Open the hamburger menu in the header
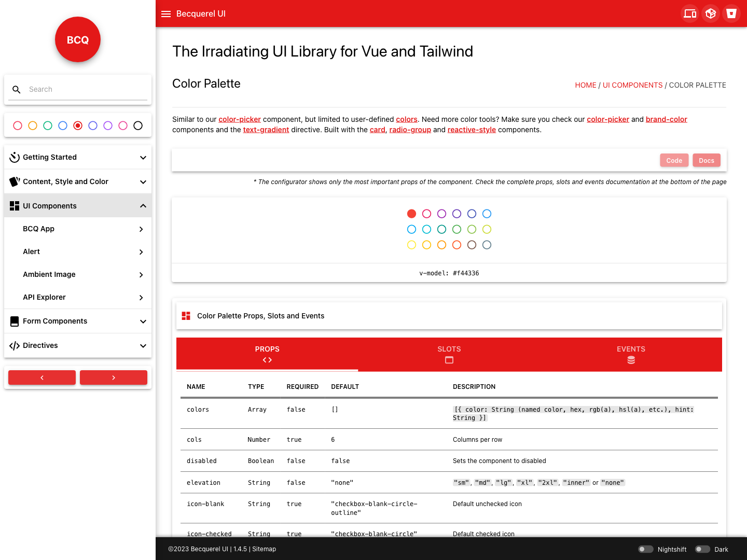Screen dimensions: 747x560 pyautogui.click(x=166, y=14)
